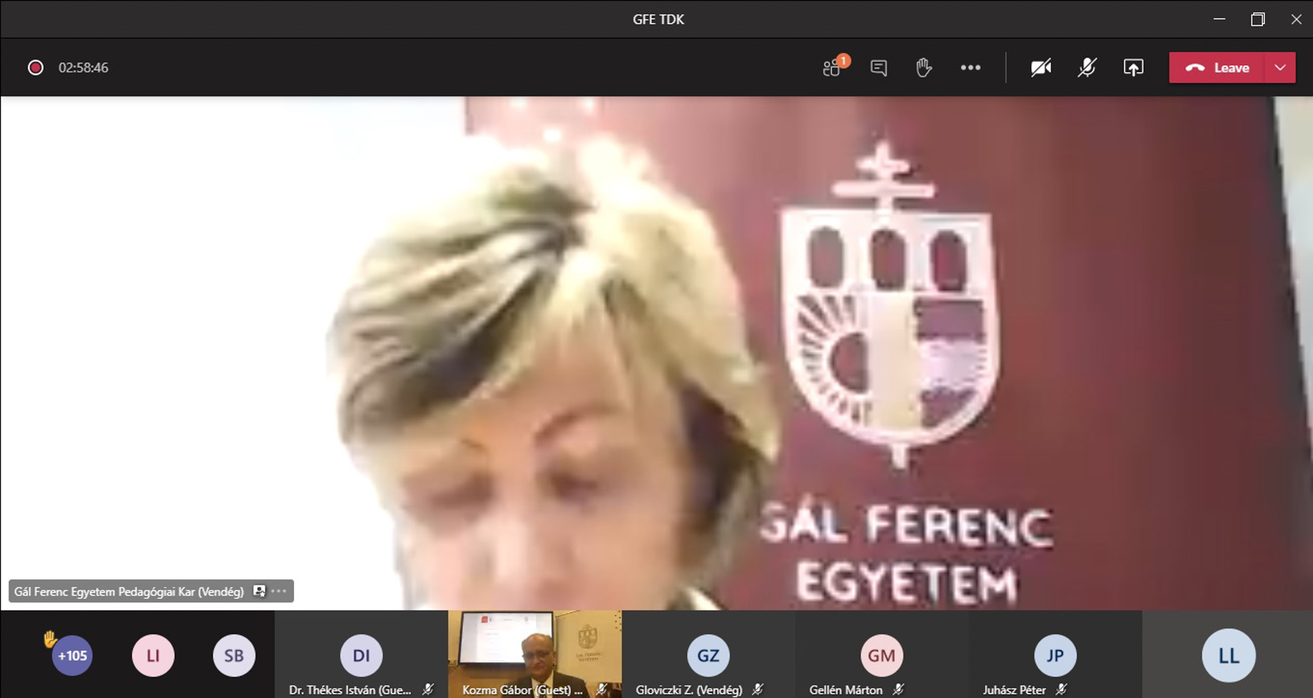The image size is (1313, 698).
Task: Open the participants panel icon
Action: tap(832, 68)
